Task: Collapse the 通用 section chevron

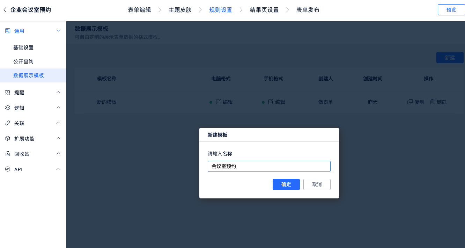Action: [58, 31]
